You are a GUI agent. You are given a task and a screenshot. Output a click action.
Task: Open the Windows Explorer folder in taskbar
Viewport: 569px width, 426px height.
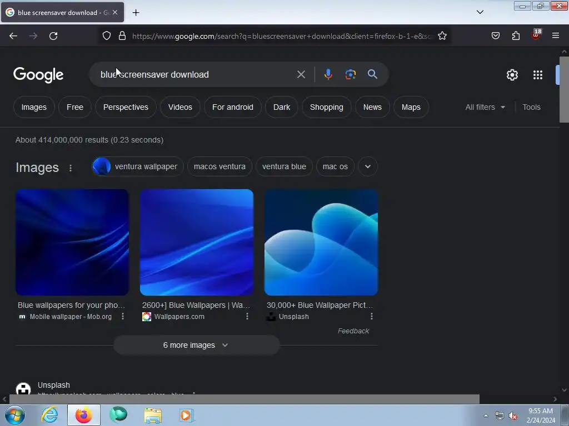[x=153, y=415]
